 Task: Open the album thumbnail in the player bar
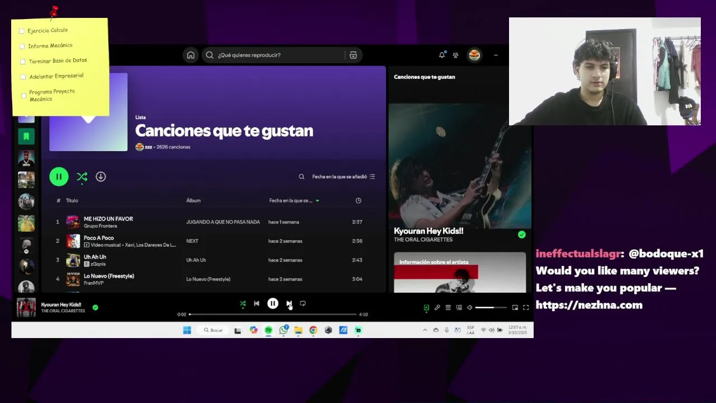click(26, 307)
